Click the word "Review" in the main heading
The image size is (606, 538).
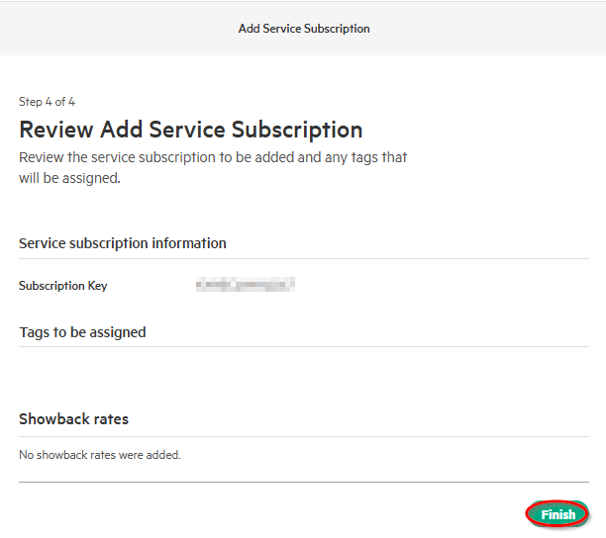[56, 130]
